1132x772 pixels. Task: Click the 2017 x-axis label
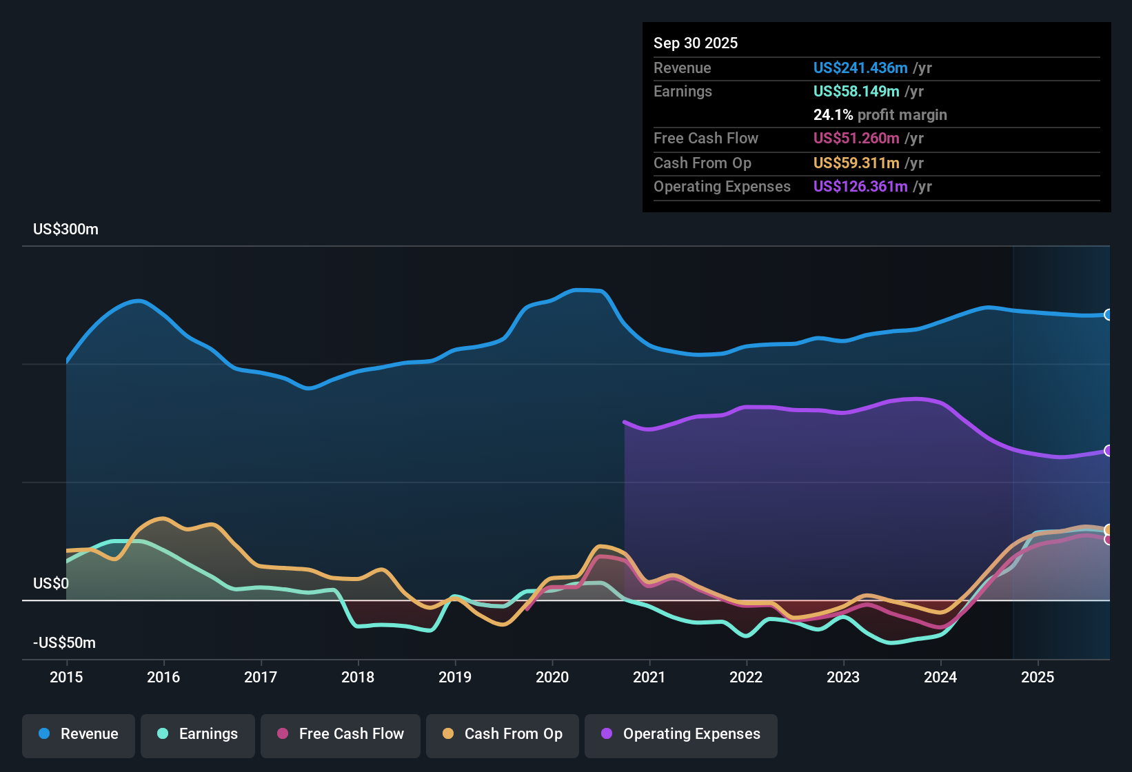tap(261, 677)
